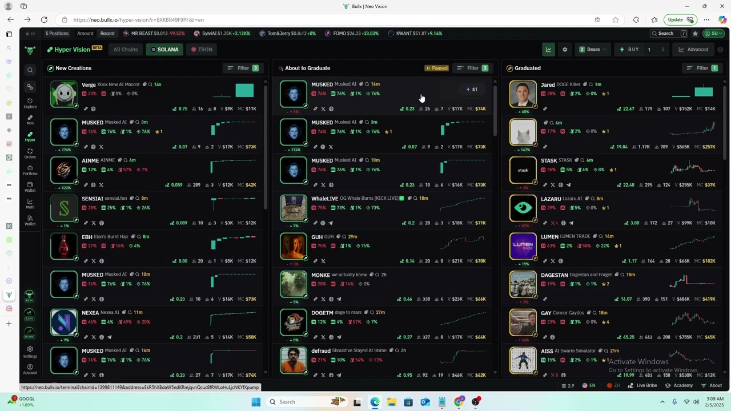This screenshot has width=731, height=411.
Task: Select the SOLANA chain tab
Action: [164, 50]
